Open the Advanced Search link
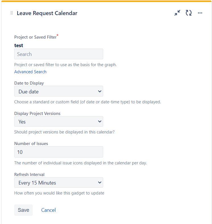 coord(30,72)
